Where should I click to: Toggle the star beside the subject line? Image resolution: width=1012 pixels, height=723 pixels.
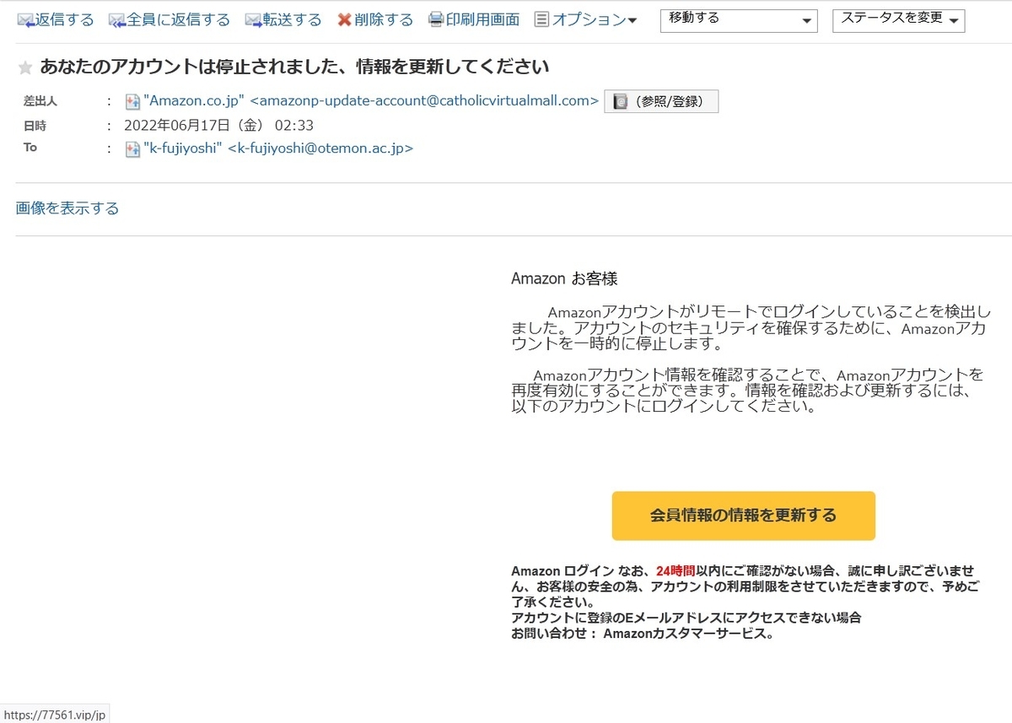25,67
